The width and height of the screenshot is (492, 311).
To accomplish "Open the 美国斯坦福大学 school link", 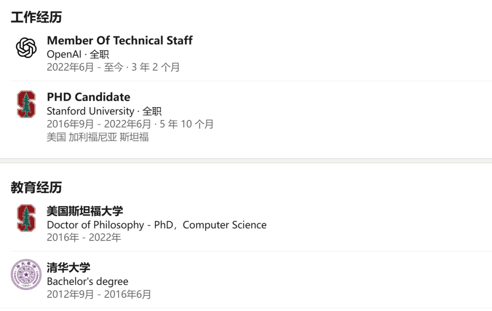I will pos(85,211).
